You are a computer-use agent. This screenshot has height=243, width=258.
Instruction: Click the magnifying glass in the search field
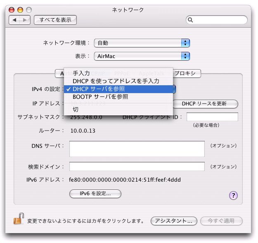pyautogui.click(x=191, y=20)
